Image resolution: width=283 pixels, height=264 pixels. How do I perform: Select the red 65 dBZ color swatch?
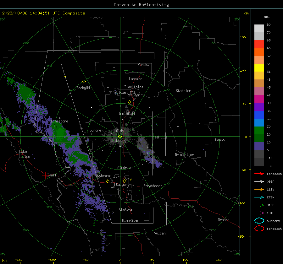[259, 44]
